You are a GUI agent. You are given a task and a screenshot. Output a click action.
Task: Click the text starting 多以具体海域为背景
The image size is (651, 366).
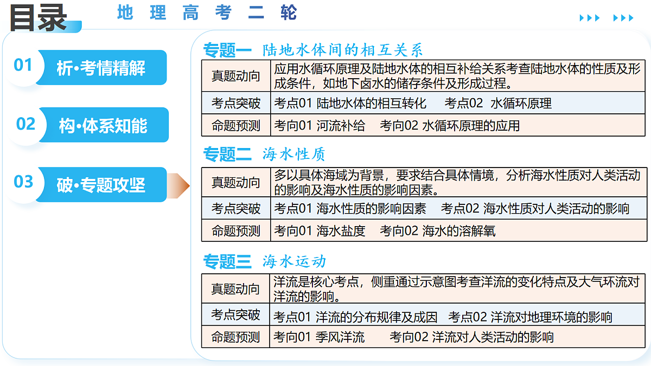tap(457, 182)
